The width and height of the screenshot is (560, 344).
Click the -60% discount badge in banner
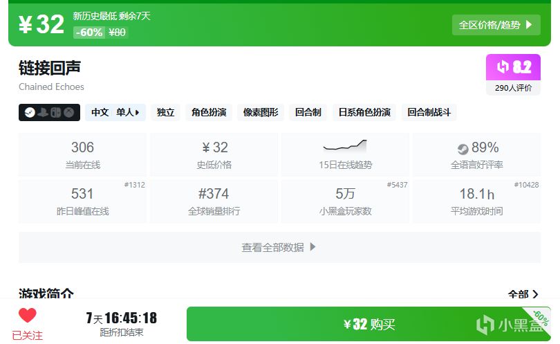[89, 33]
